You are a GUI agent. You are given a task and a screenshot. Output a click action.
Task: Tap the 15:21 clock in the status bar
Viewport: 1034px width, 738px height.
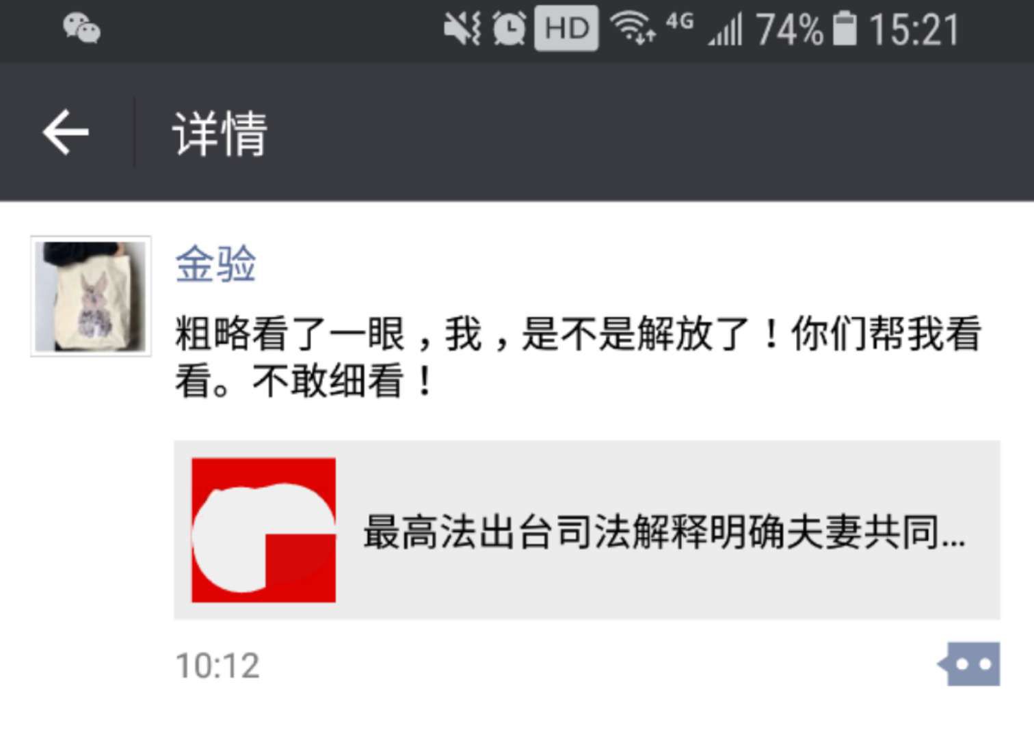[x=914, y=29]
